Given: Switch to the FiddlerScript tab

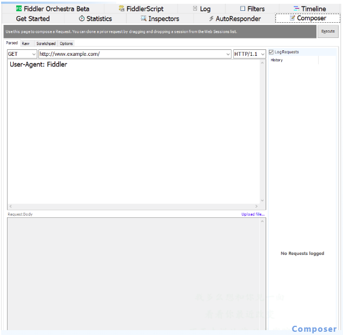Looking at the screenshot, I should click(x=141, y=9).
